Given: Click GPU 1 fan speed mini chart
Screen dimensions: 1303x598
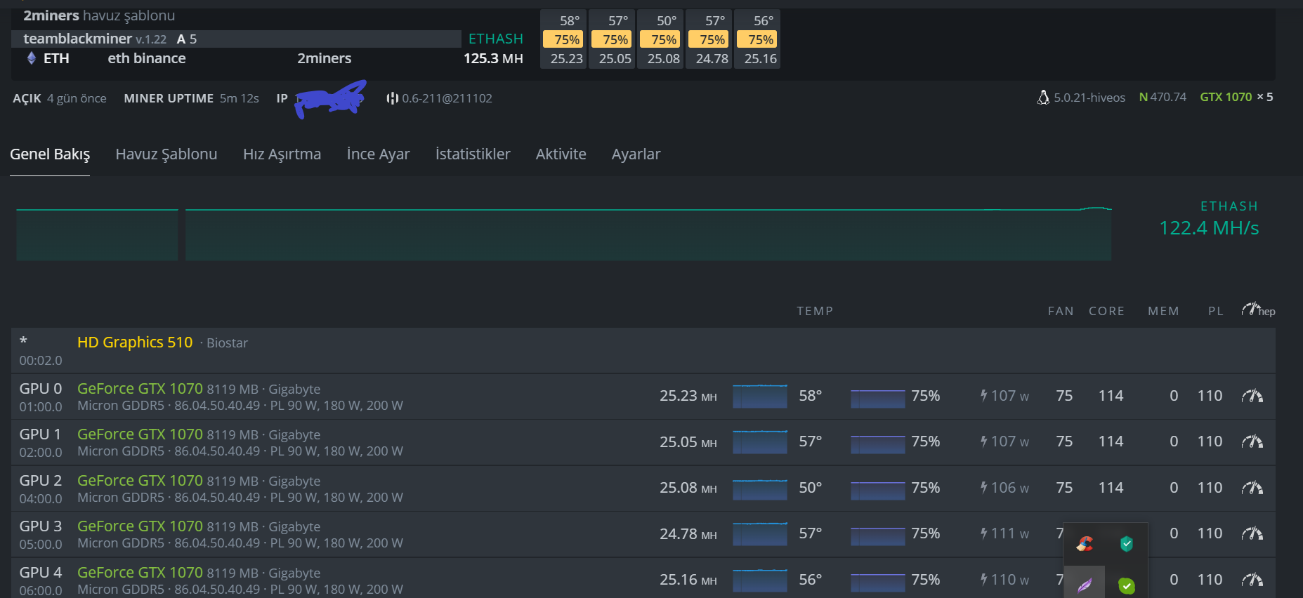Looking at the screenshot, I should (x=877, y=444).
